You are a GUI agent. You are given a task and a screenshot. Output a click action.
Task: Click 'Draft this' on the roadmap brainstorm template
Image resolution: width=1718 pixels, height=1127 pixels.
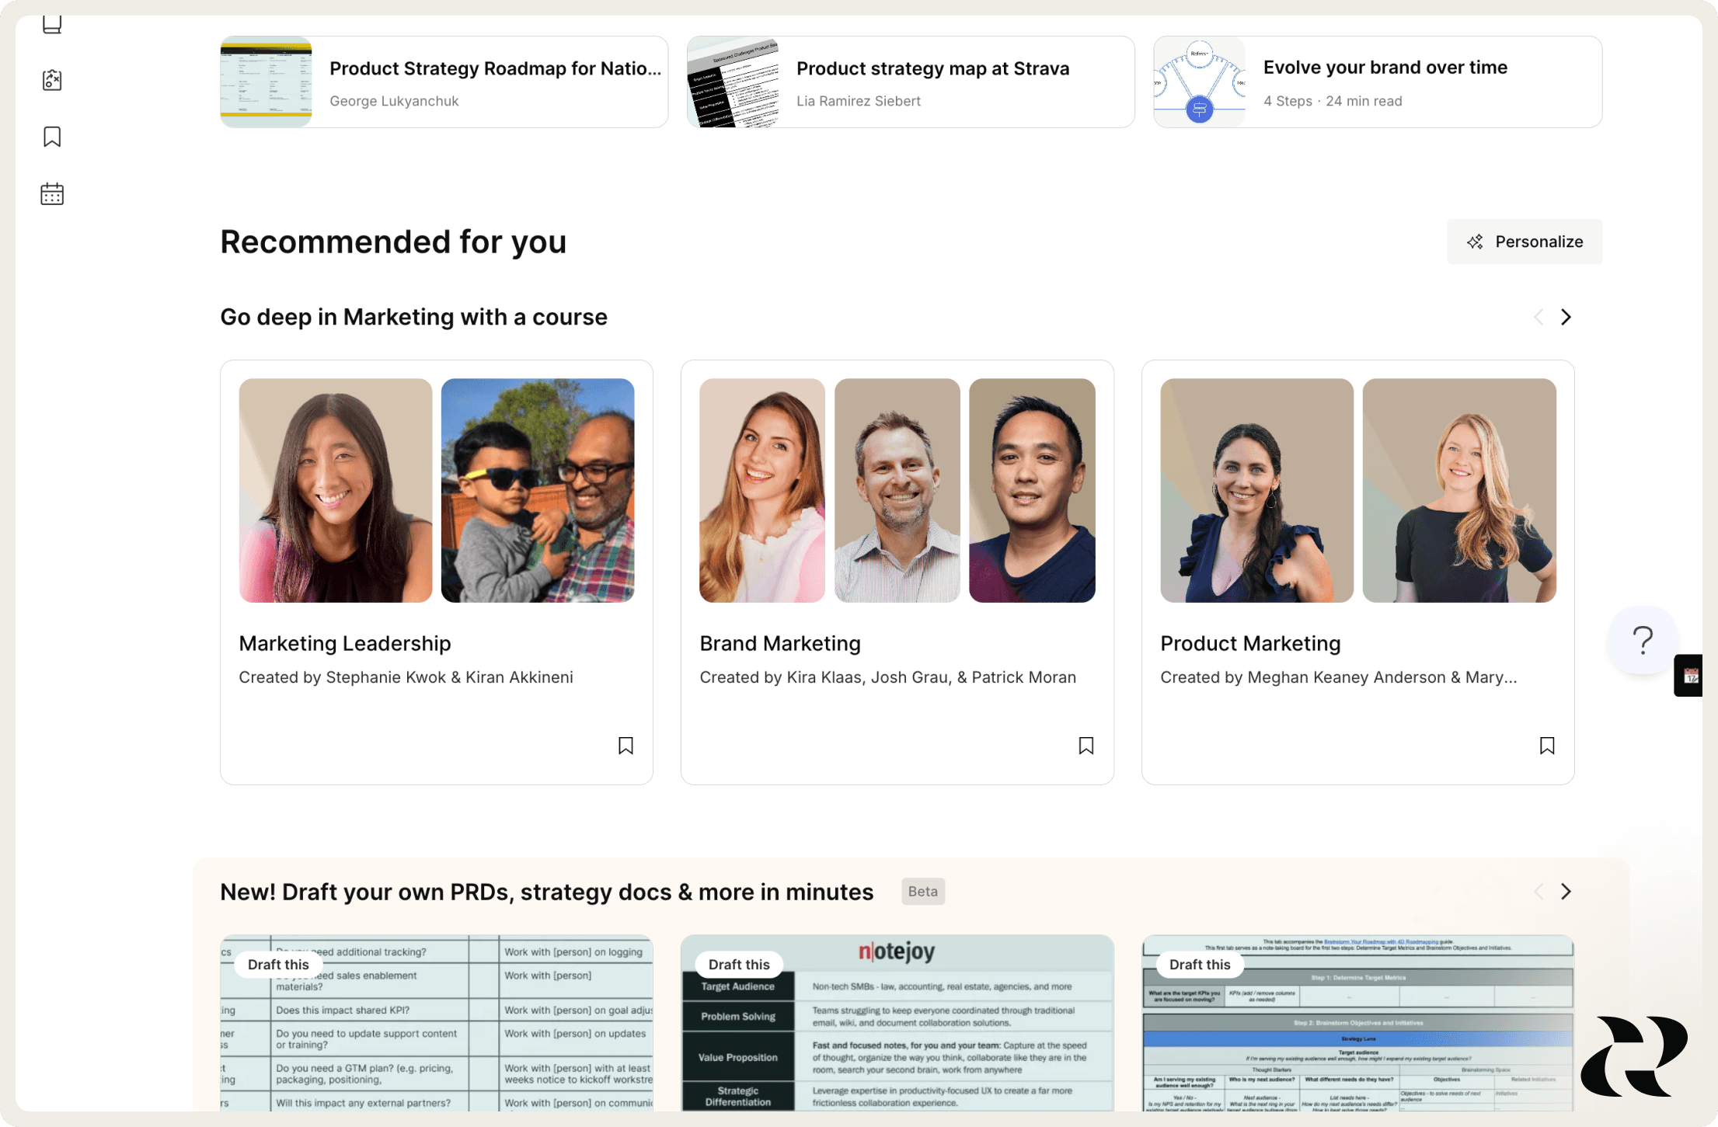pos(1199,964)
